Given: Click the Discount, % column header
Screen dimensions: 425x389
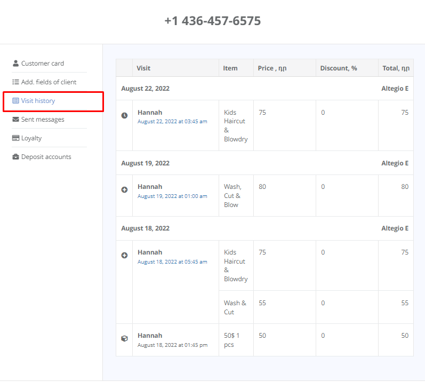Looking at the screenshot, I should 339,68.
